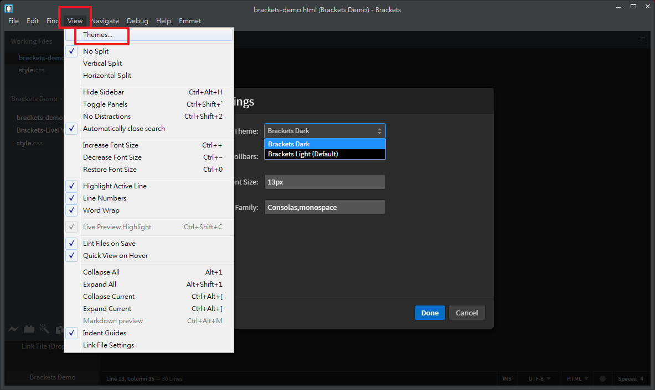
Task: Uncheck Quick View on Hover
Action: pos(115,256)
